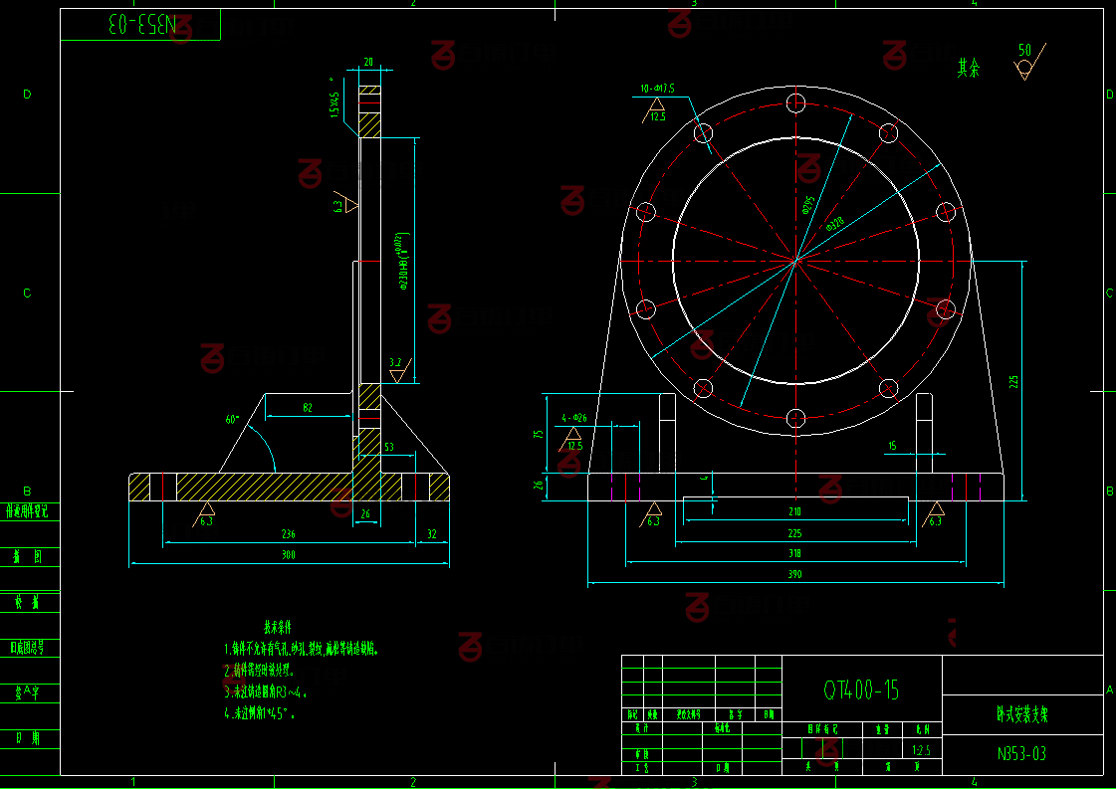
Task: Select the 60° angle dimension text
Action: point(232,420)
